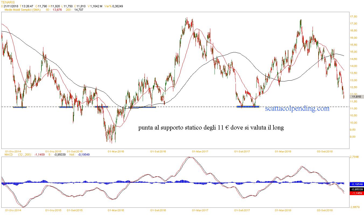The width and height of the screenshot is (364, 215).
Task: Click the header date 21/11/2018
Action: [11, 6]
